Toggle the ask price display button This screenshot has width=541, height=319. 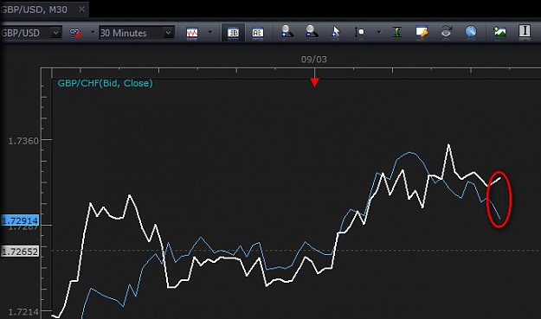tap(257, 33)
